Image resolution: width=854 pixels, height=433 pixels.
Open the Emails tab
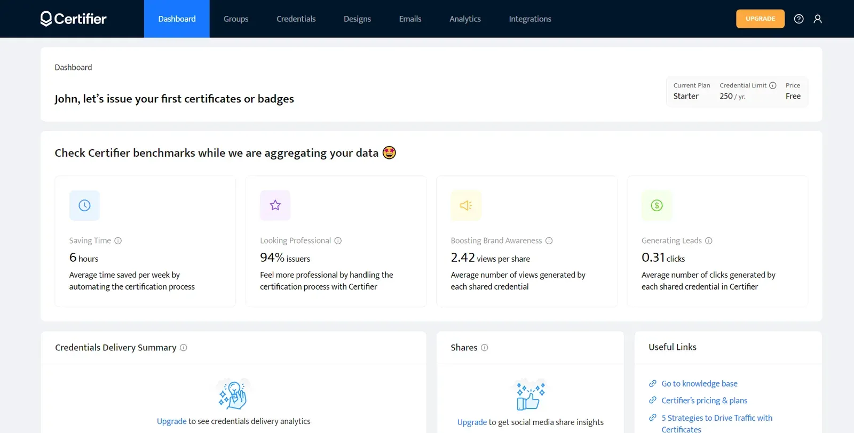pyautogui.click(x=410, y=19)
